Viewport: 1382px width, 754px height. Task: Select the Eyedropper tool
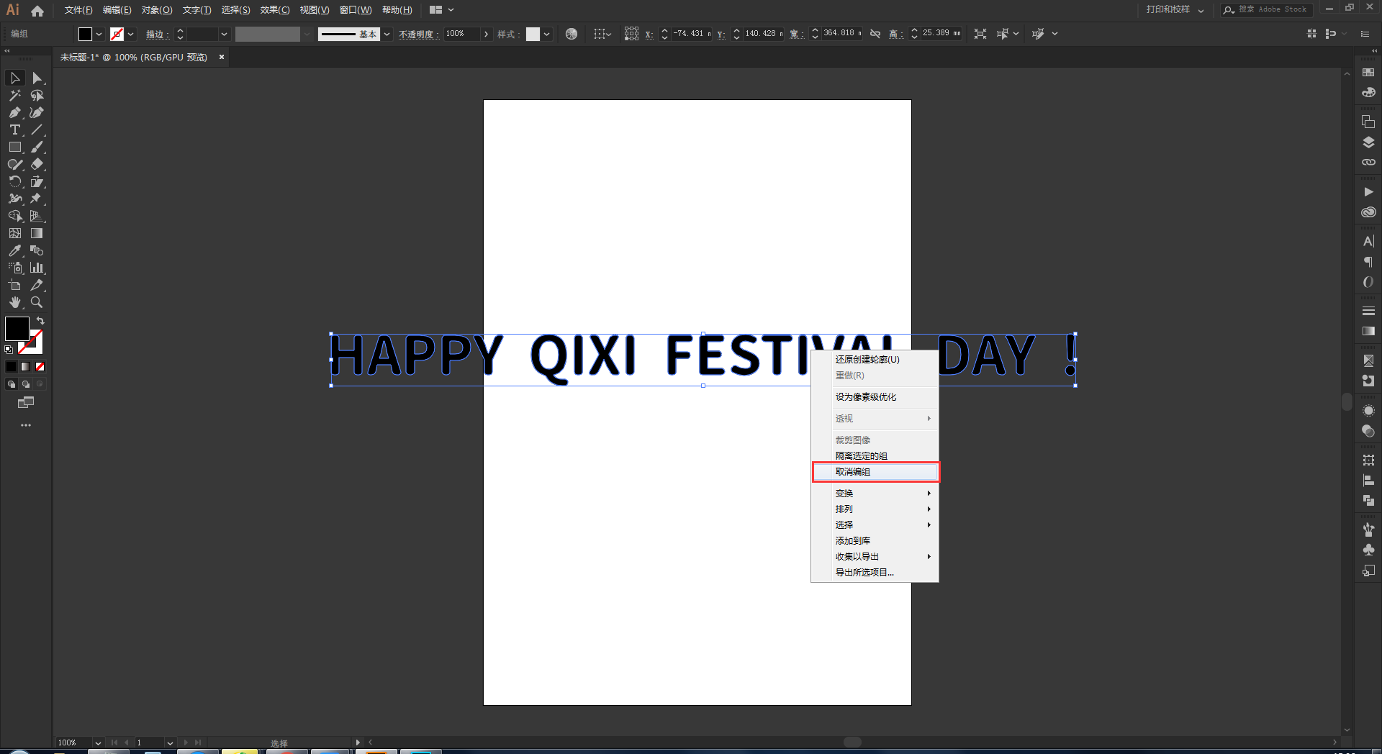click(15, 250)
